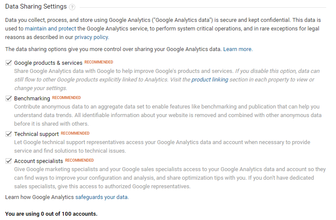Untick the Account specialists checkbox

pyautogui.click(x=9, y=161)
